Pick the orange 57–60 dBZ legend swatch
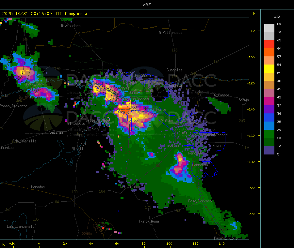 click(269, 52)
